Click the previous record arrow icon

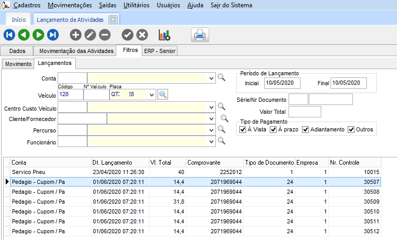point(24,35)
